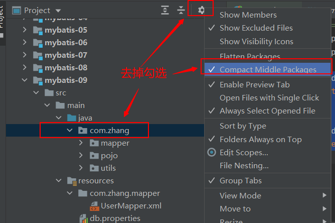
Task: Click the blue java source folder icon
Action: pyautogui.click(x=72, y=118)
